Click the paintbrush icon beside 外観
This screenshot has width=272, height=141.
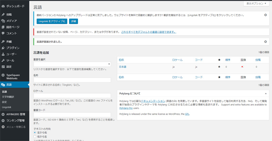(3, 42)
